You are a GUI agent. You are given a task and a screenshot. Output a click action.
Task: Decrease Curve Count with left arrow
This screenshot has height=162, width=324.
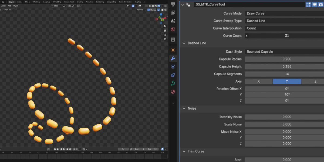(x=247, y=36)
